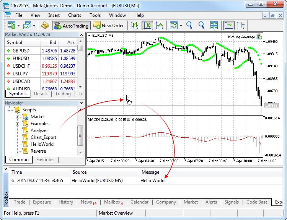The height and width of the screenshot is (220, 287).
Task: Select the Hello World log message row
Action: 146,181
